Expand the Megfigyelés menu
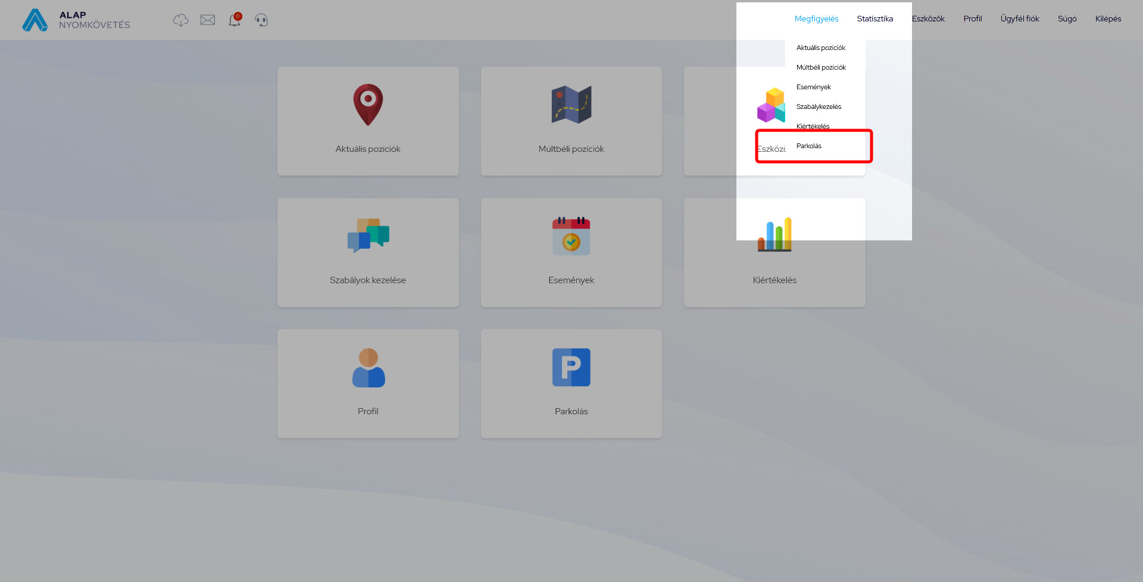Image resolution: width=1143 pixels, height=582 pixels. (x=816, y=19)
